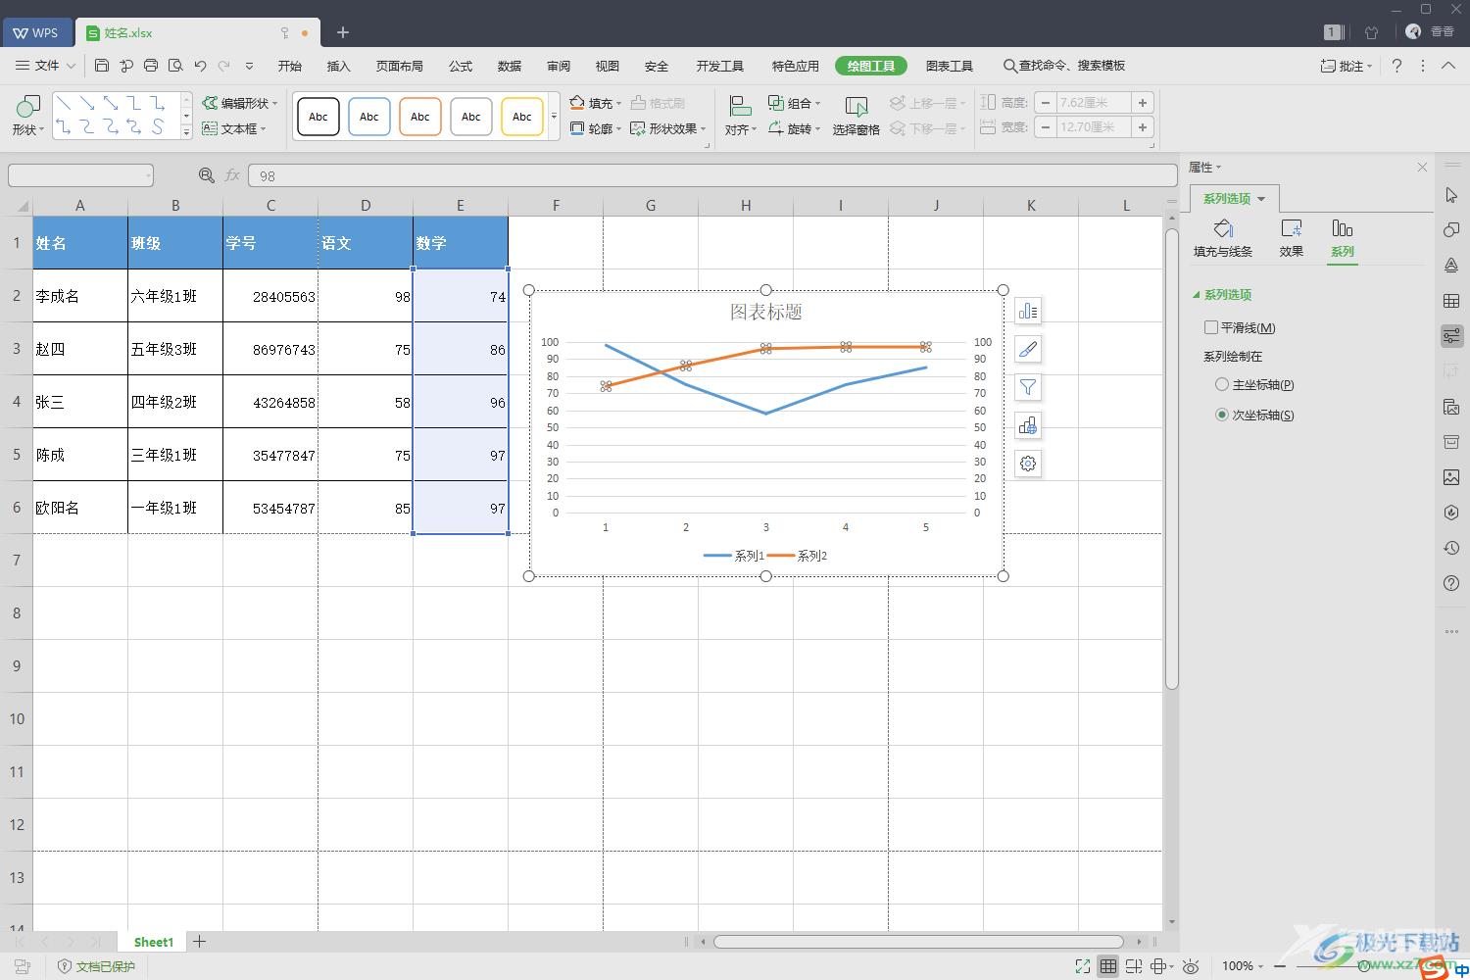
Task: Switch to the Series (系列) properties tab
Action: (x=1343, y=238)
